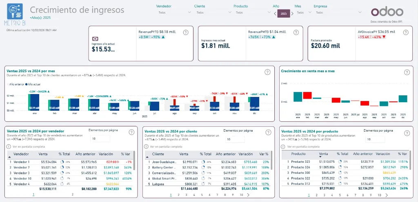
Task: Click sort arrow in vendedor table header
Action: 10,157
